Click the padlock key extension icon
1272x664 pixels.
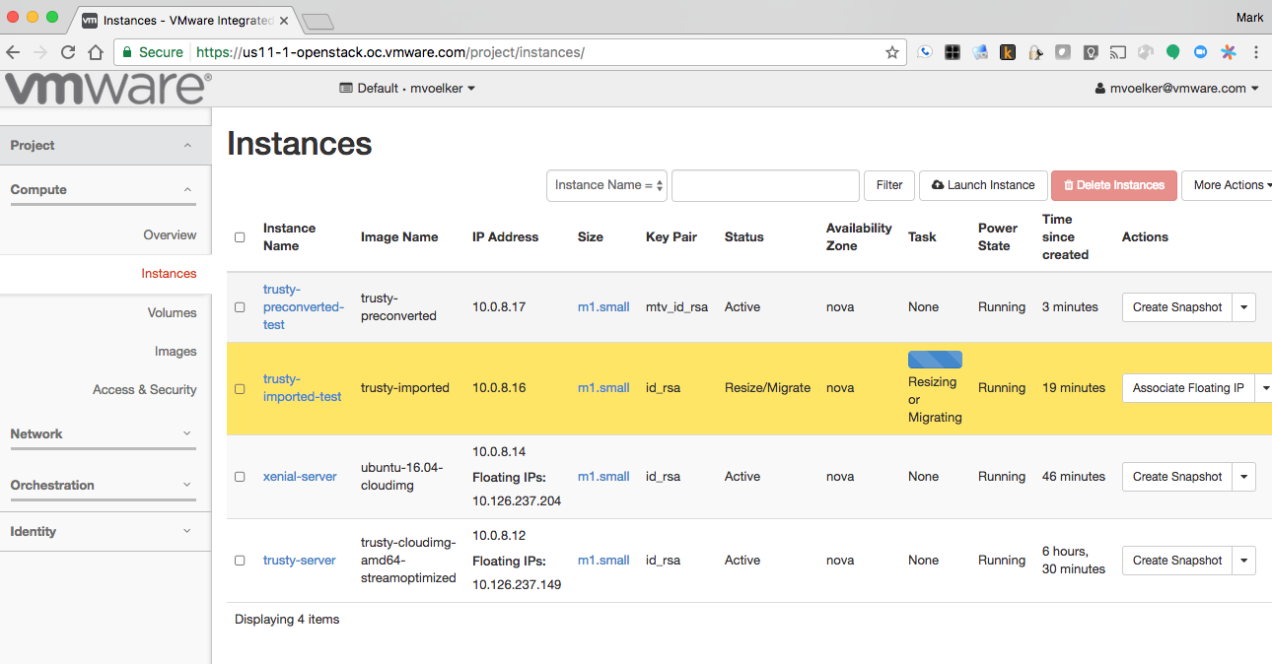1035,52
